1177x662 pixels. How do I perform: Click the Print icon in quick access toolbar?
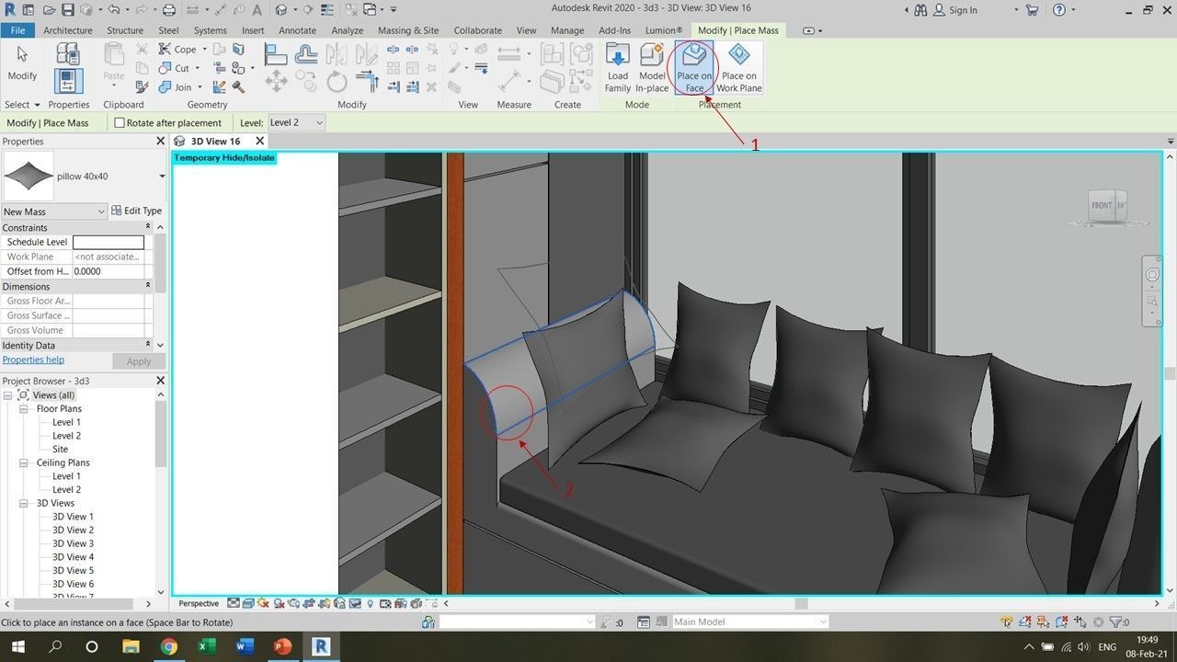coord(168,10)
